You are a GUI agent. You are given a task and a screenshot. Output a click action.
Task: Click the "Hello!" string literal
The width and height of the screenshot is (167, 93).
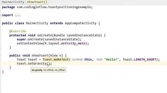tap(111, 59)
